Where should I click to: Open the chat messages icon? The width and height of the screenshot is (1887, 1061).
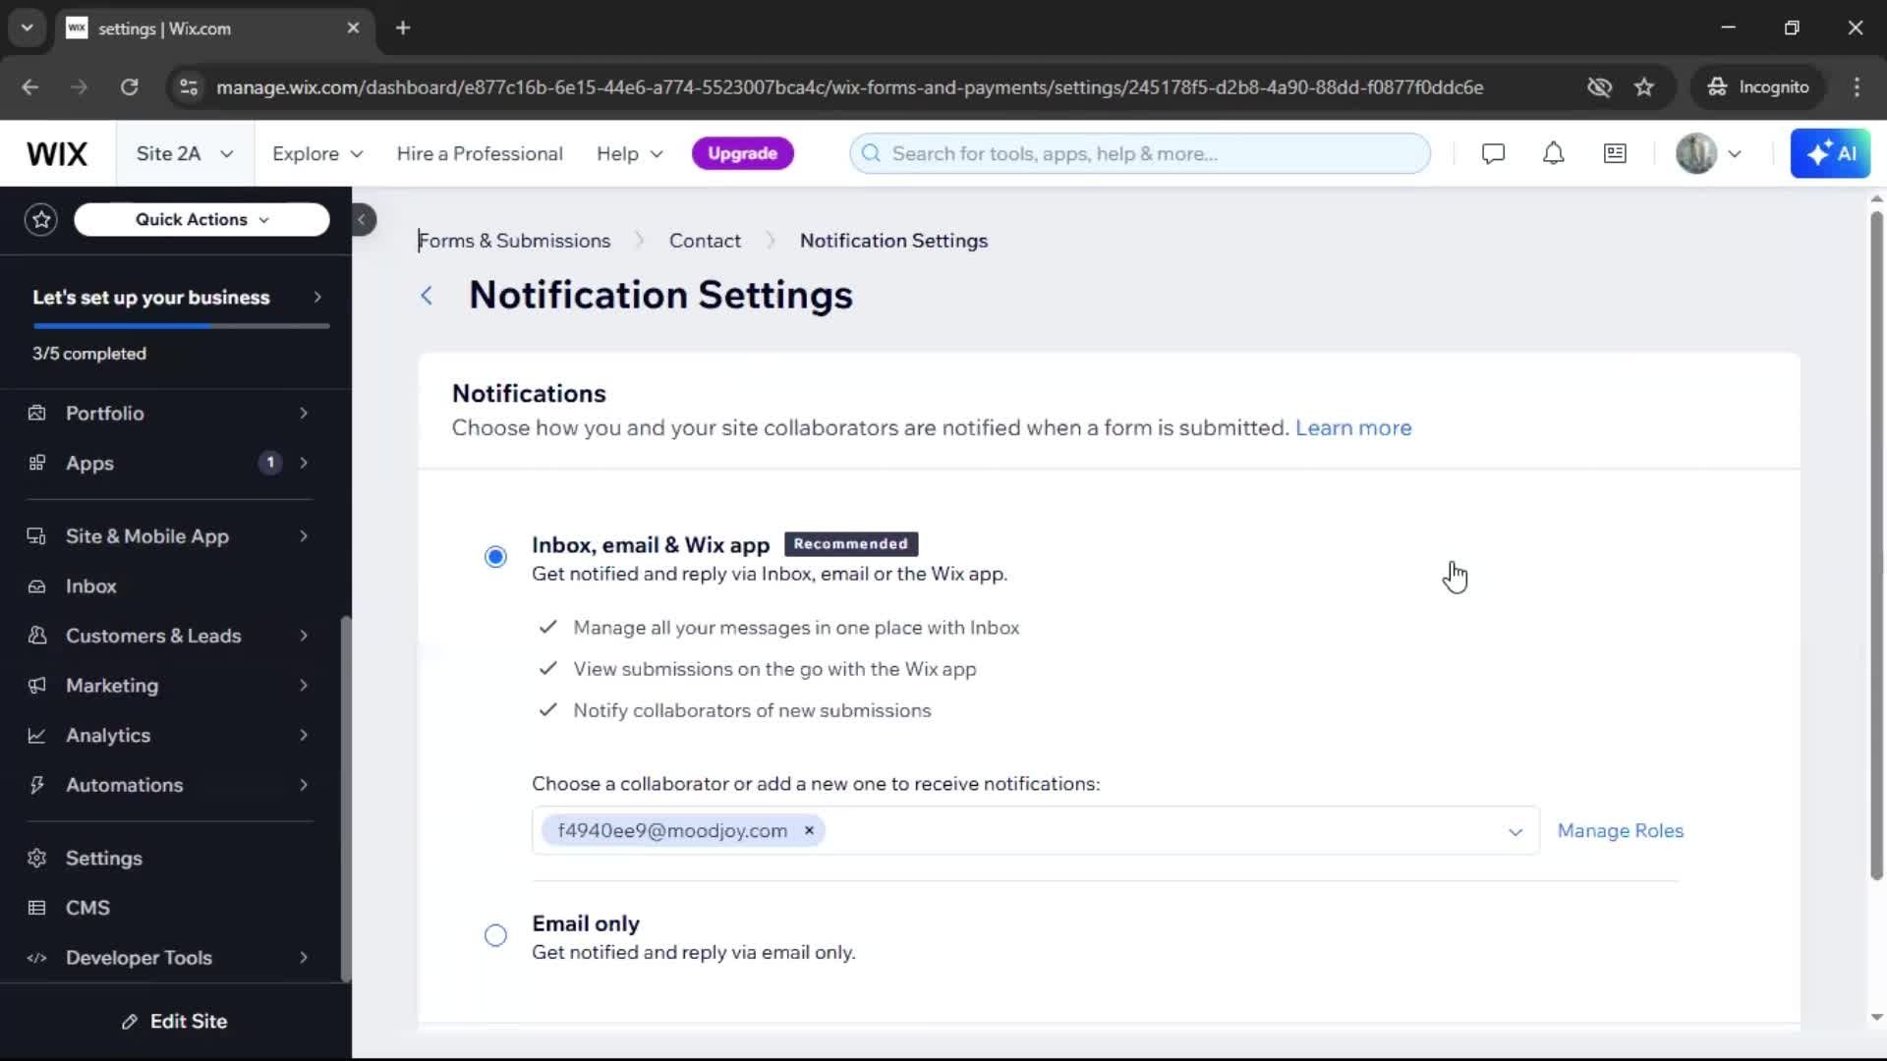point(1493,154)
